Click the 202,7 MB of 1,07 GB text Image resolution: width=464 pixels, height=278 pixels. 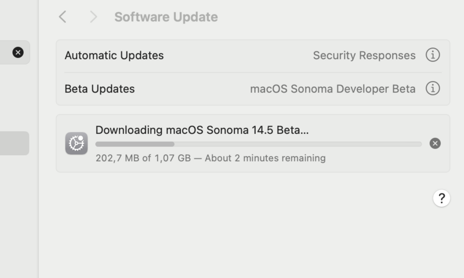pos(143,158)
